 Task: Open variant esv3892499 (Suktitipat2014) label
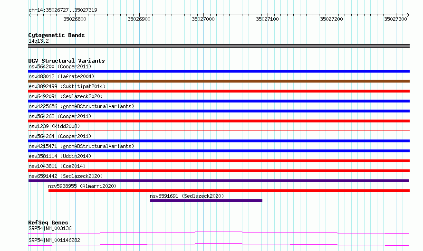pos(67,86)
